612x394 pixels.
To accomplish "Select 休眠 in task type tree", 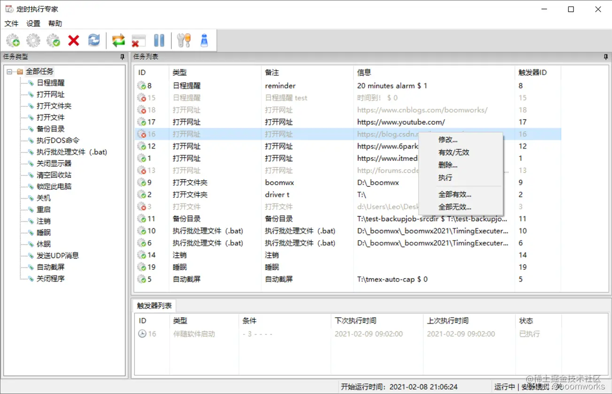I will pyautogui.click(x=44, y=244).
